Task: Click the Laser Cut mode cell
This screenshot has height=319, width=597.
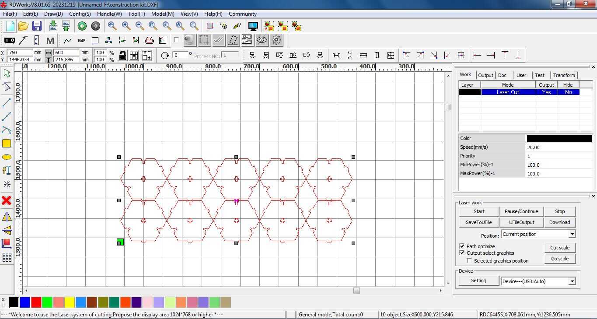Action: coord(508,92)
